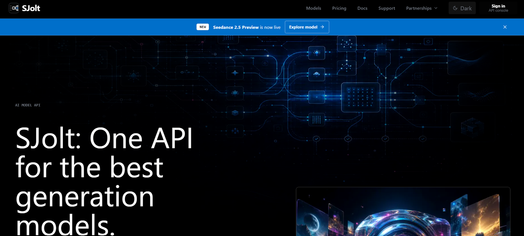Open the Models menu item

pos(313,8)
